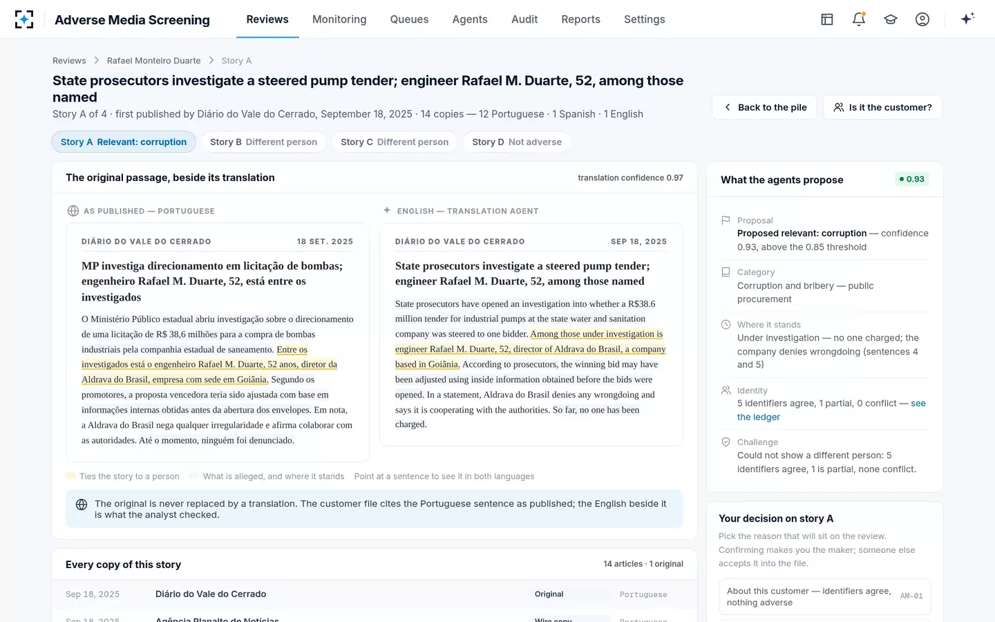Image resolution: width=995 pixels, height=622 pixels.
Task: Click Back to the pile button
Action: point(765,107)
